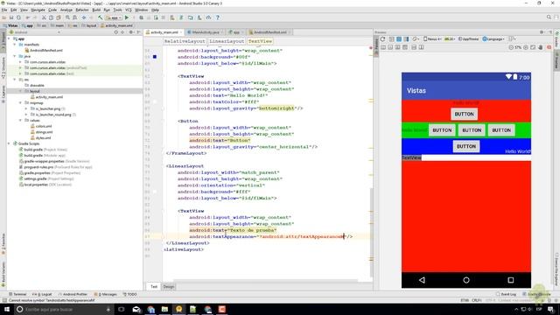
Task: Open the Build menu
Action: click(96, 10)
